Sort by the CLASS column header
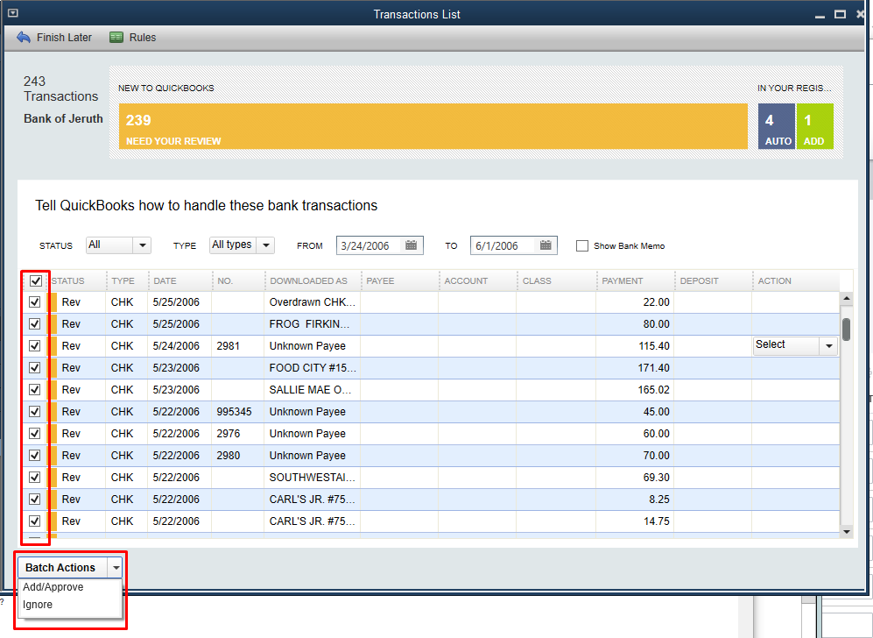This screenshot has width=873, height=638. click(537, 280)
